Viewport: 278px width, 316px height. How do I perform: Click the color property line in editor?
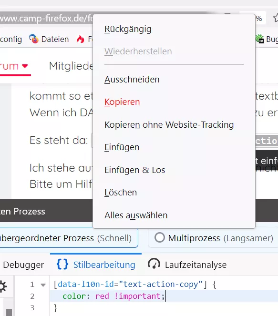(113, 296)
